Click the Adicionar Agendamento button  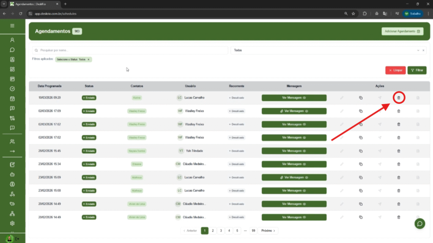tap(402, 31)
